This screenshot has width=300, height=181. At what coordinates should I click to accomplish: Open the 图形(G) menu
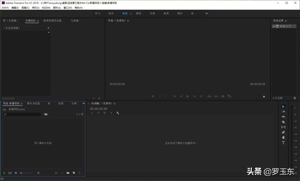(57, 8)
